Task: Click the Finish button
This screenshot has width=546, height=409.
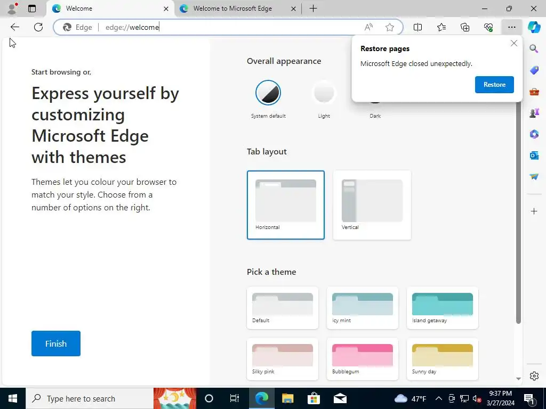Action: [55, 343]
